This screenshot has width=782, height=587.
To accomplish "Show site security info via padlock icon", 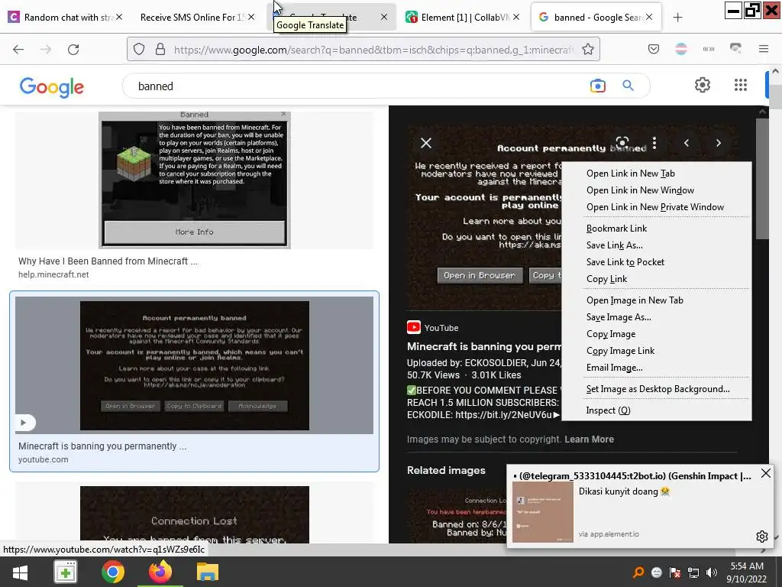I will [x=160, y=49].
